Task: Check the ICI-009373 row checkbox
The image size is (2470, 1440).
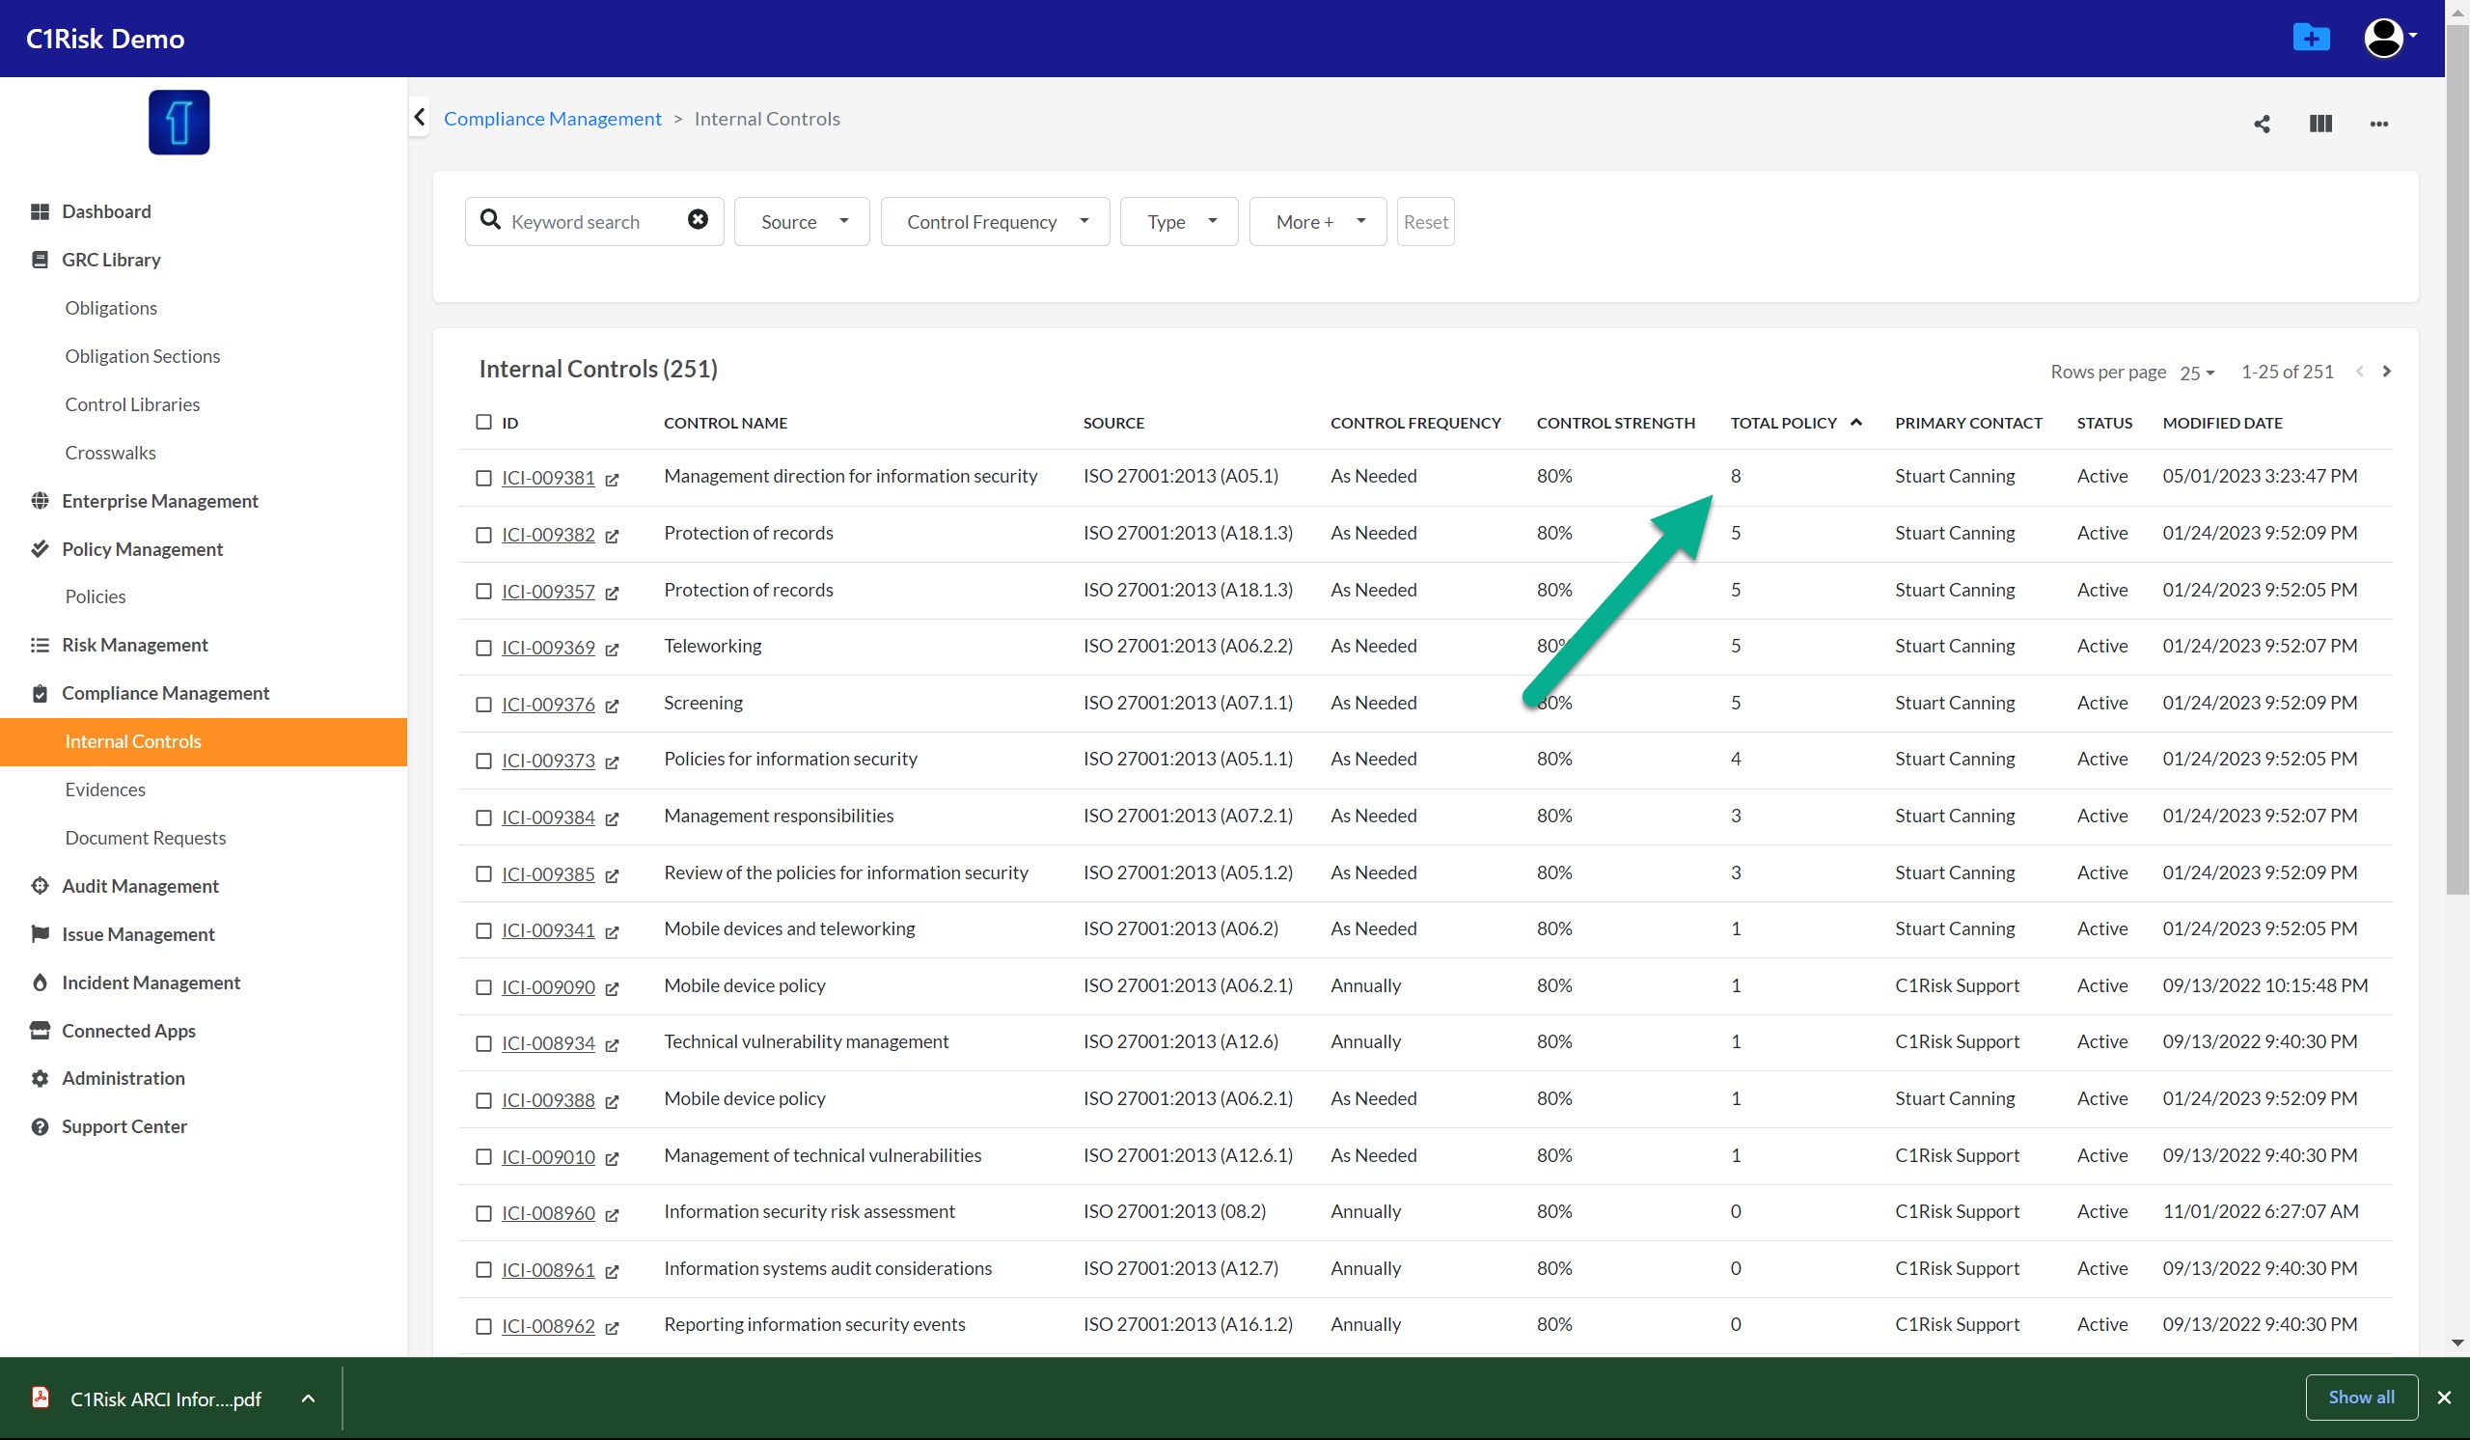Action: (x=483, y=761)
